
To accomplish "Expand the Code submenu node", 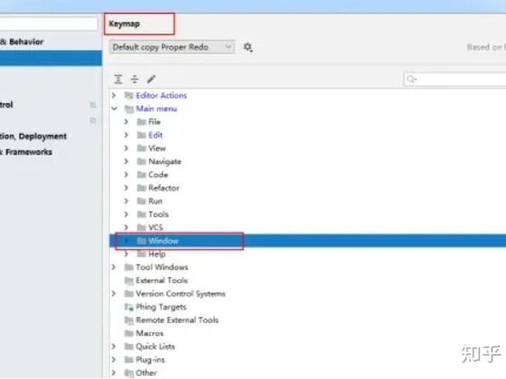I will coord(126,175).
